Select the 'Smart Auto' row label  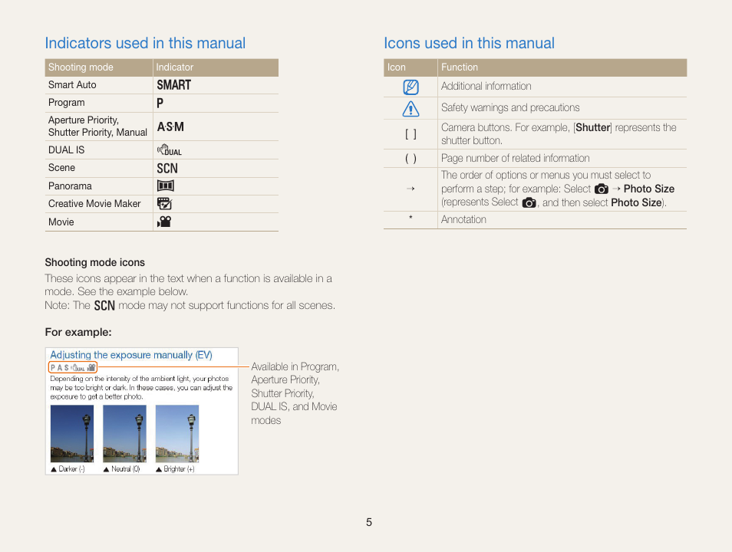coord(72,85)
